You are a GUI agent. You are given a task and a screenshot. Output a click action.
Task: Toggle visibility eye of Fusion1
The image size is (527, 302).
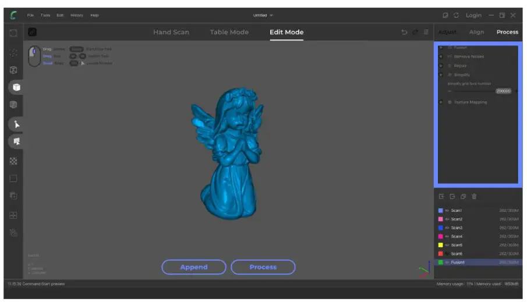pos(447,262)
